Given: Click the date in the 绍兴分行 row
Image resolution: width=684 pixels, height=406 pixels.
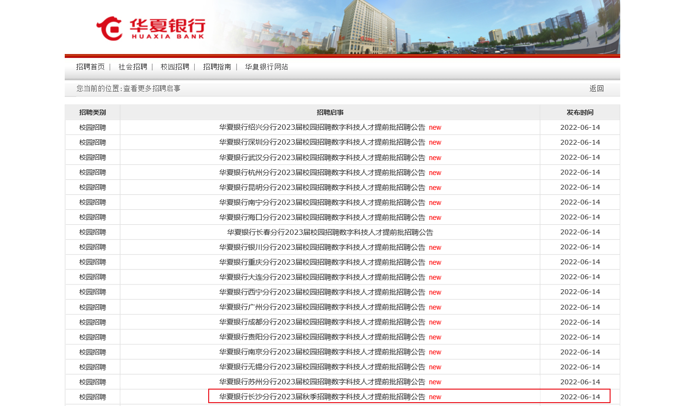Looking at the screenshot, I should point(580,127).
